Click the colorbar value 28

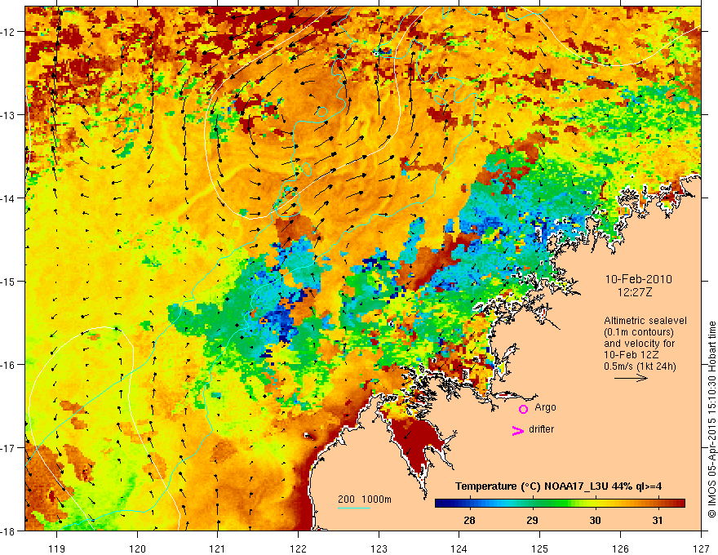coord(469,520)
